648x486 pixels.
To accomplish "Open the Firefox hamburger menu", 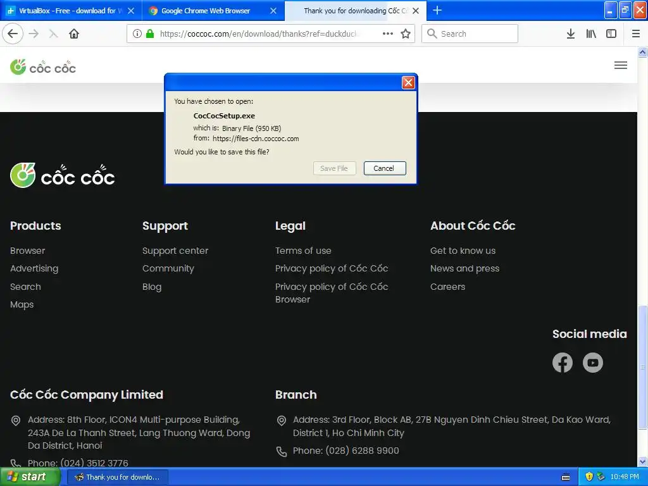I will 635,34.
